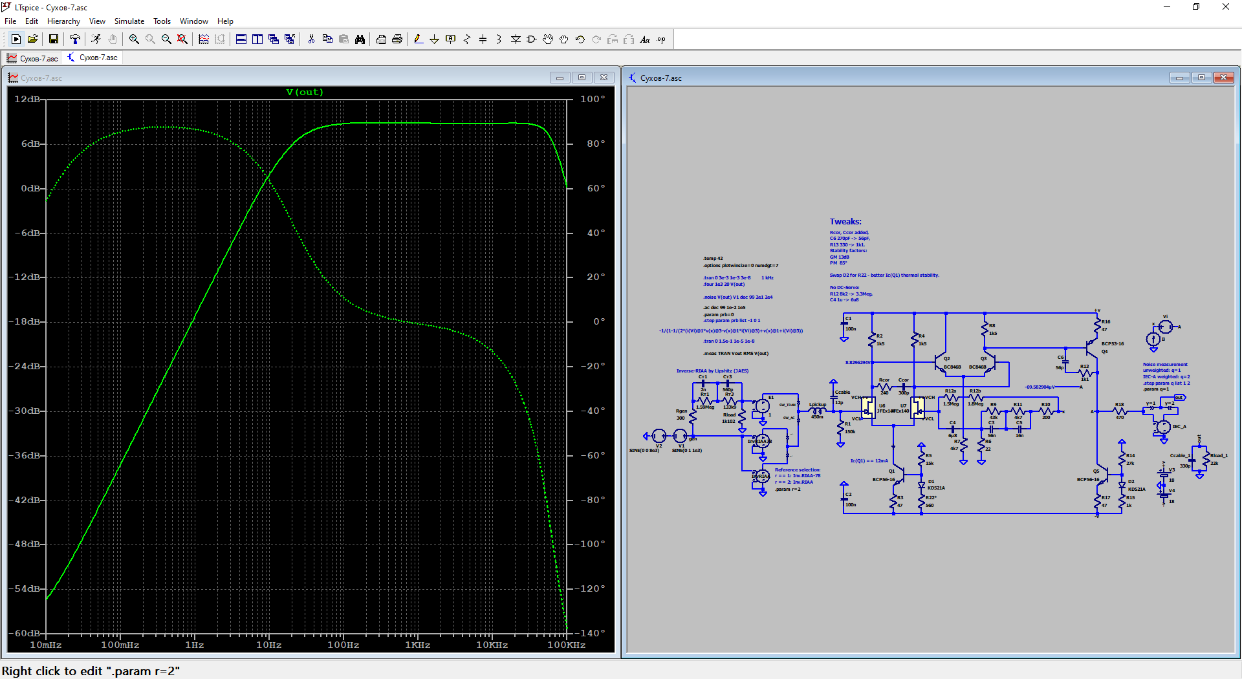
Task: Switch to the schematic Сухов-7.asc tab
Action: tap(94, 58)
